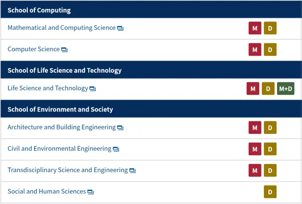Click the green M+D badge for Life Science and Technology
Screen dimensions: 302x204
pos(286,88)
